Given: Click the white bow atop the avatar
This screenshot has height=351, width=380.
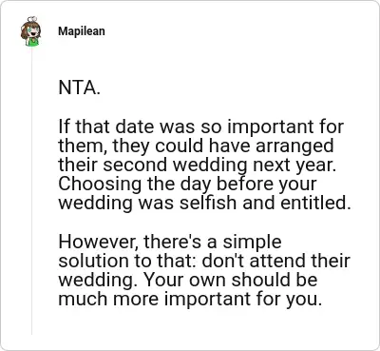Looking at the screenshot, I should (x=32, y=20).
